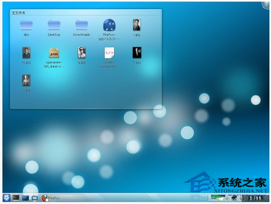Click the Plasma cashew in top-right corner

click(x=265, y=5)
